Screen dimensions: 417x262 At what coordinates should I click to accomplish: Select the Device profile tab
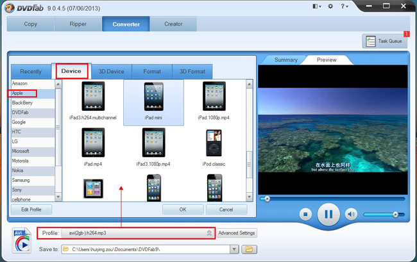point(71,71)
